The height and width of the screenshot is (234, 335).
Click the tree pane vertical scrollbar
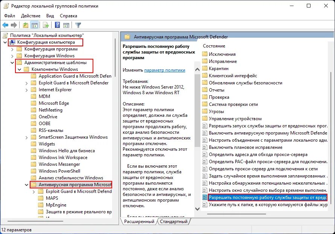pos(115,58)
